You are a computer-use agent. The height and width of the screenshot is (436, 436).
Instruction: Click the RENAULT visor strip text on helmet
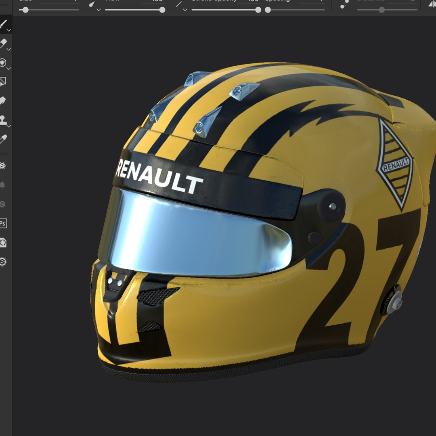pos(159,177)
